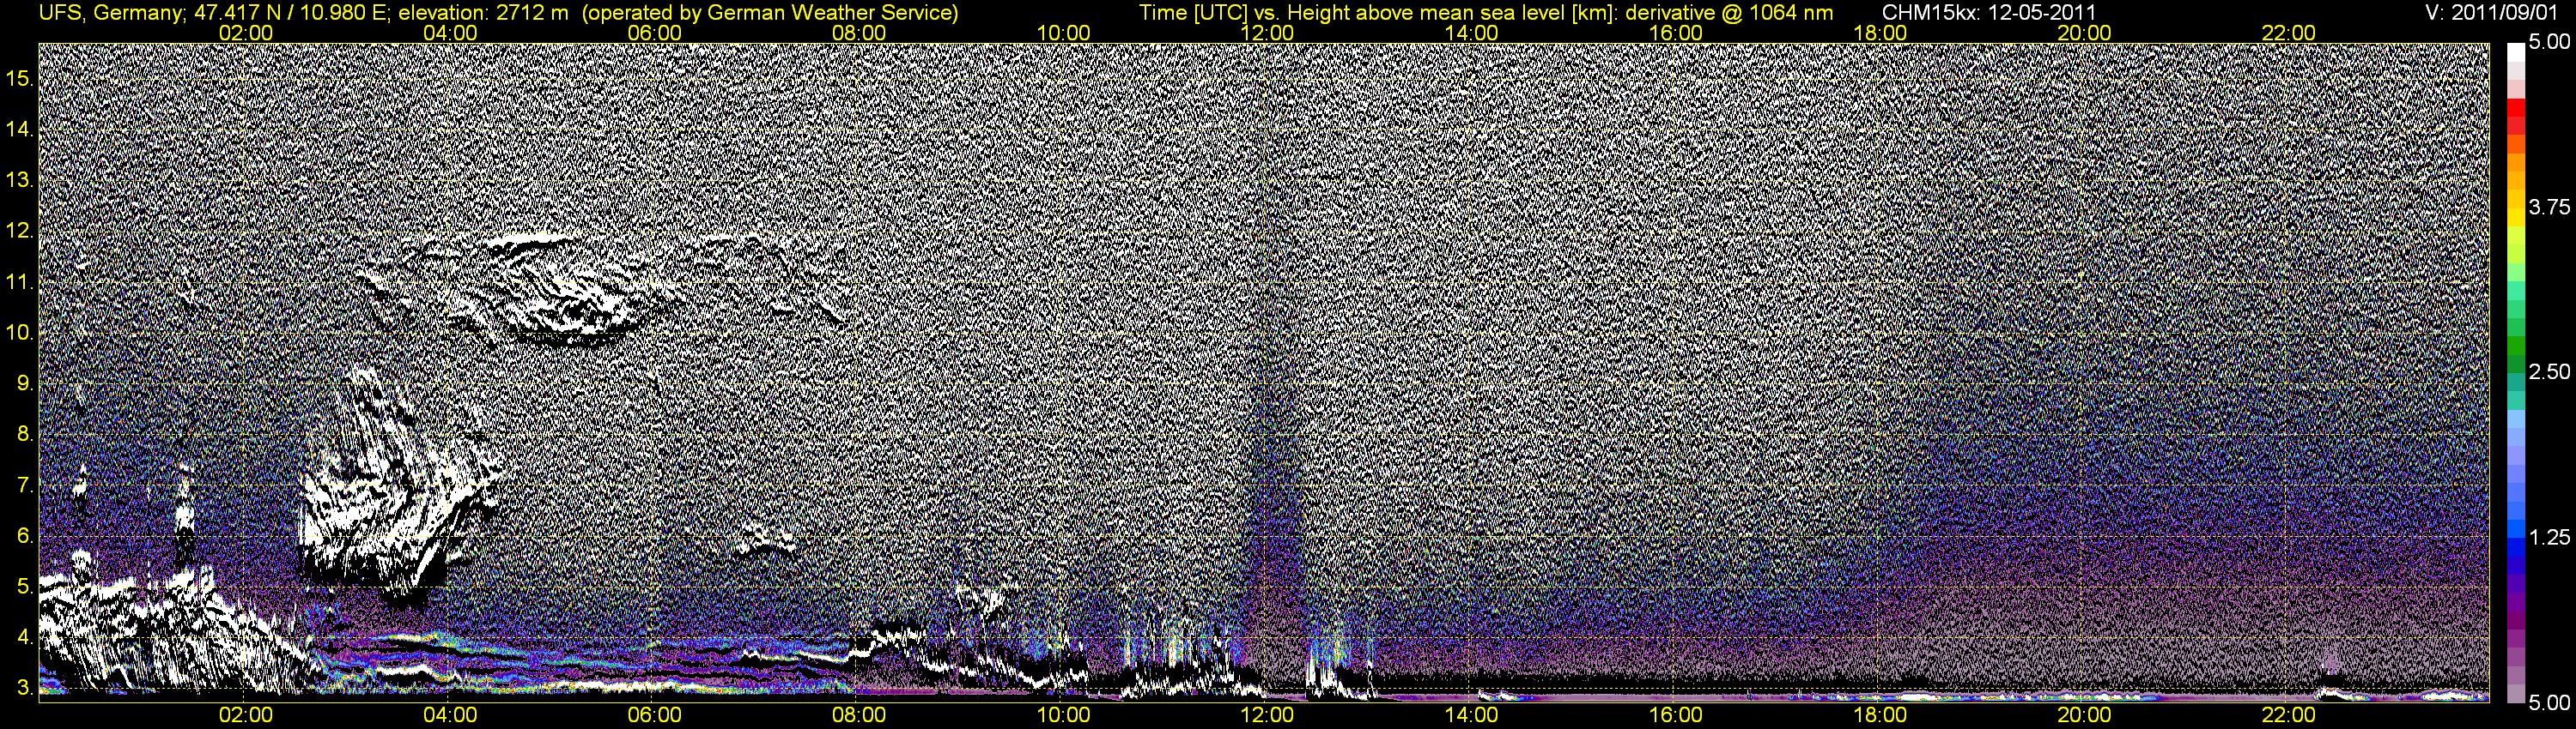Select the '08:00' label on the lower time axis

pos(859,715)
